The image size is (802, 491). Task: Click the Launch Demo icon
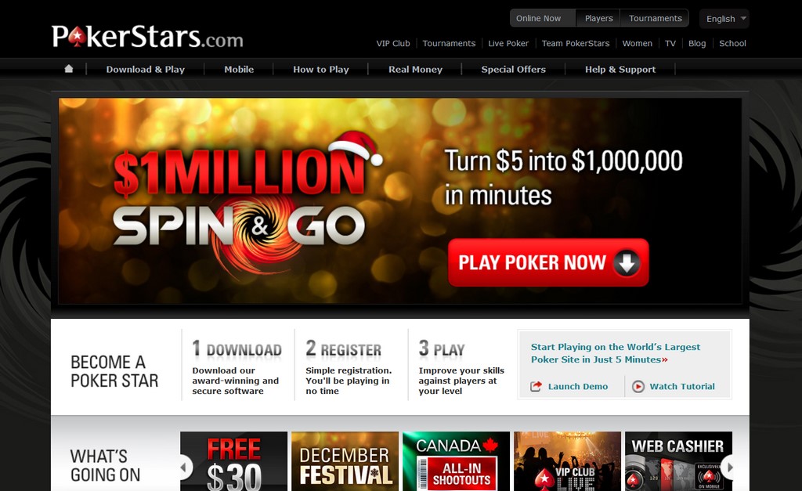click(536, 387)
